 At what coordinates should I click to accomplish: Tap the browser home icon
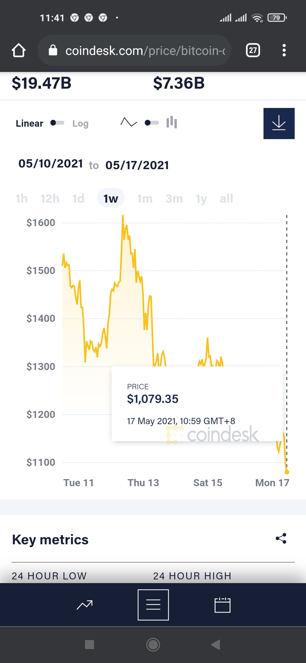pyautogui.click(x=19, y=50)
